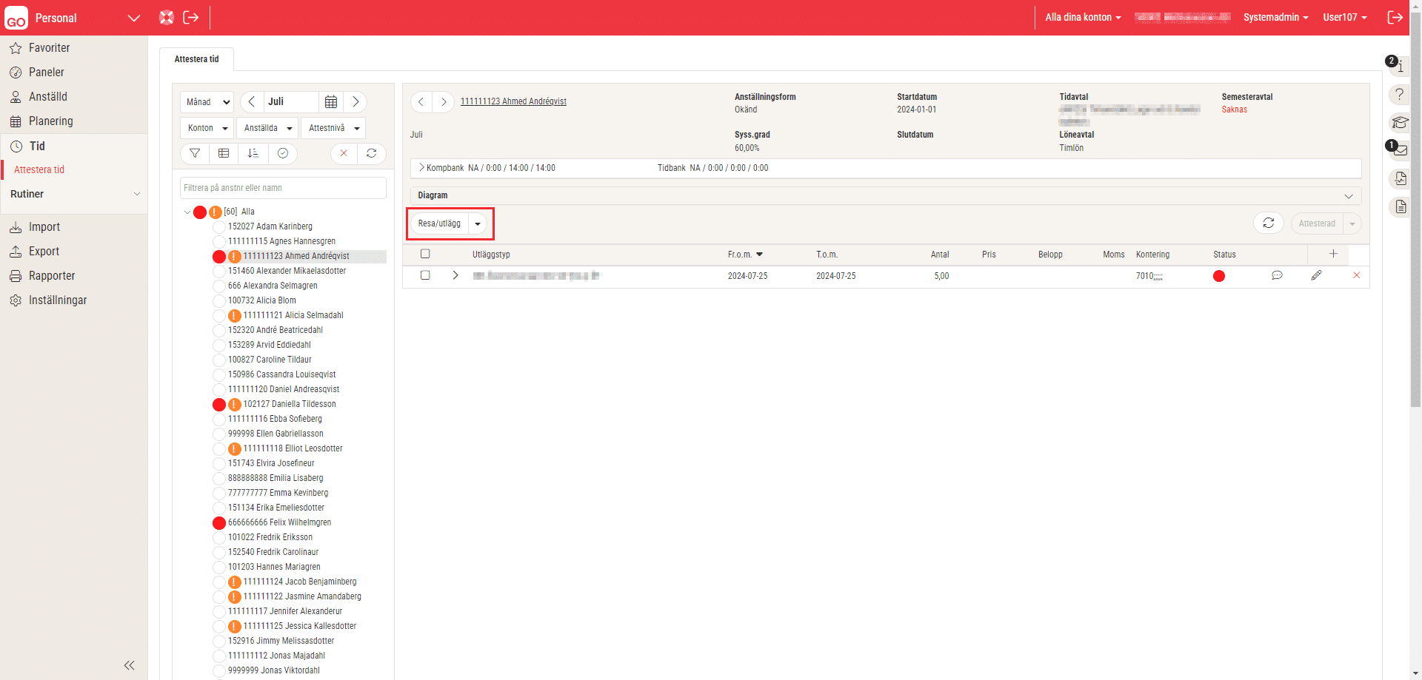This screenshot has height=680, width=1422.
Task: Clear filters with red X icon
Action: (x=344, y=153)
